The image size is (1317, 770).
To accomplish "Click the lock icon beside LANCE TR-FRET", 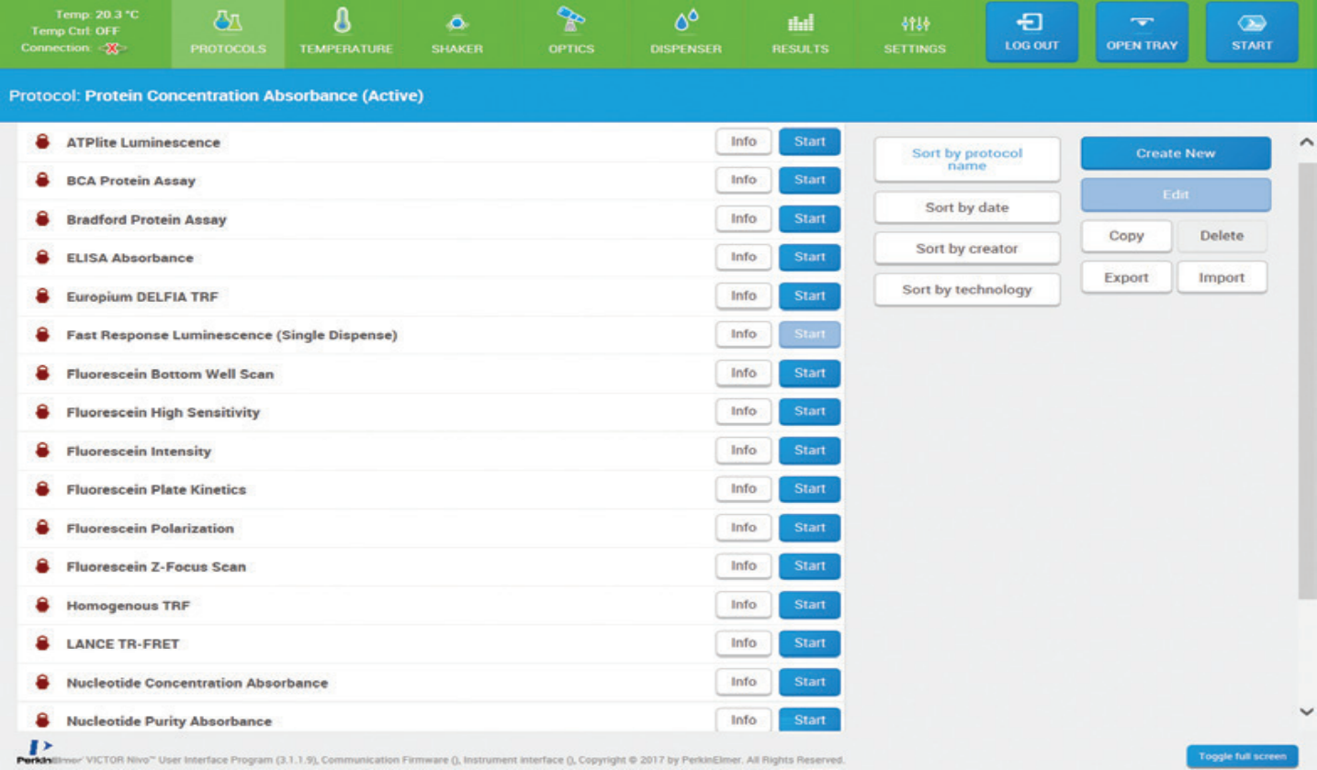I will pyautogui.click(x=42, y=643).
